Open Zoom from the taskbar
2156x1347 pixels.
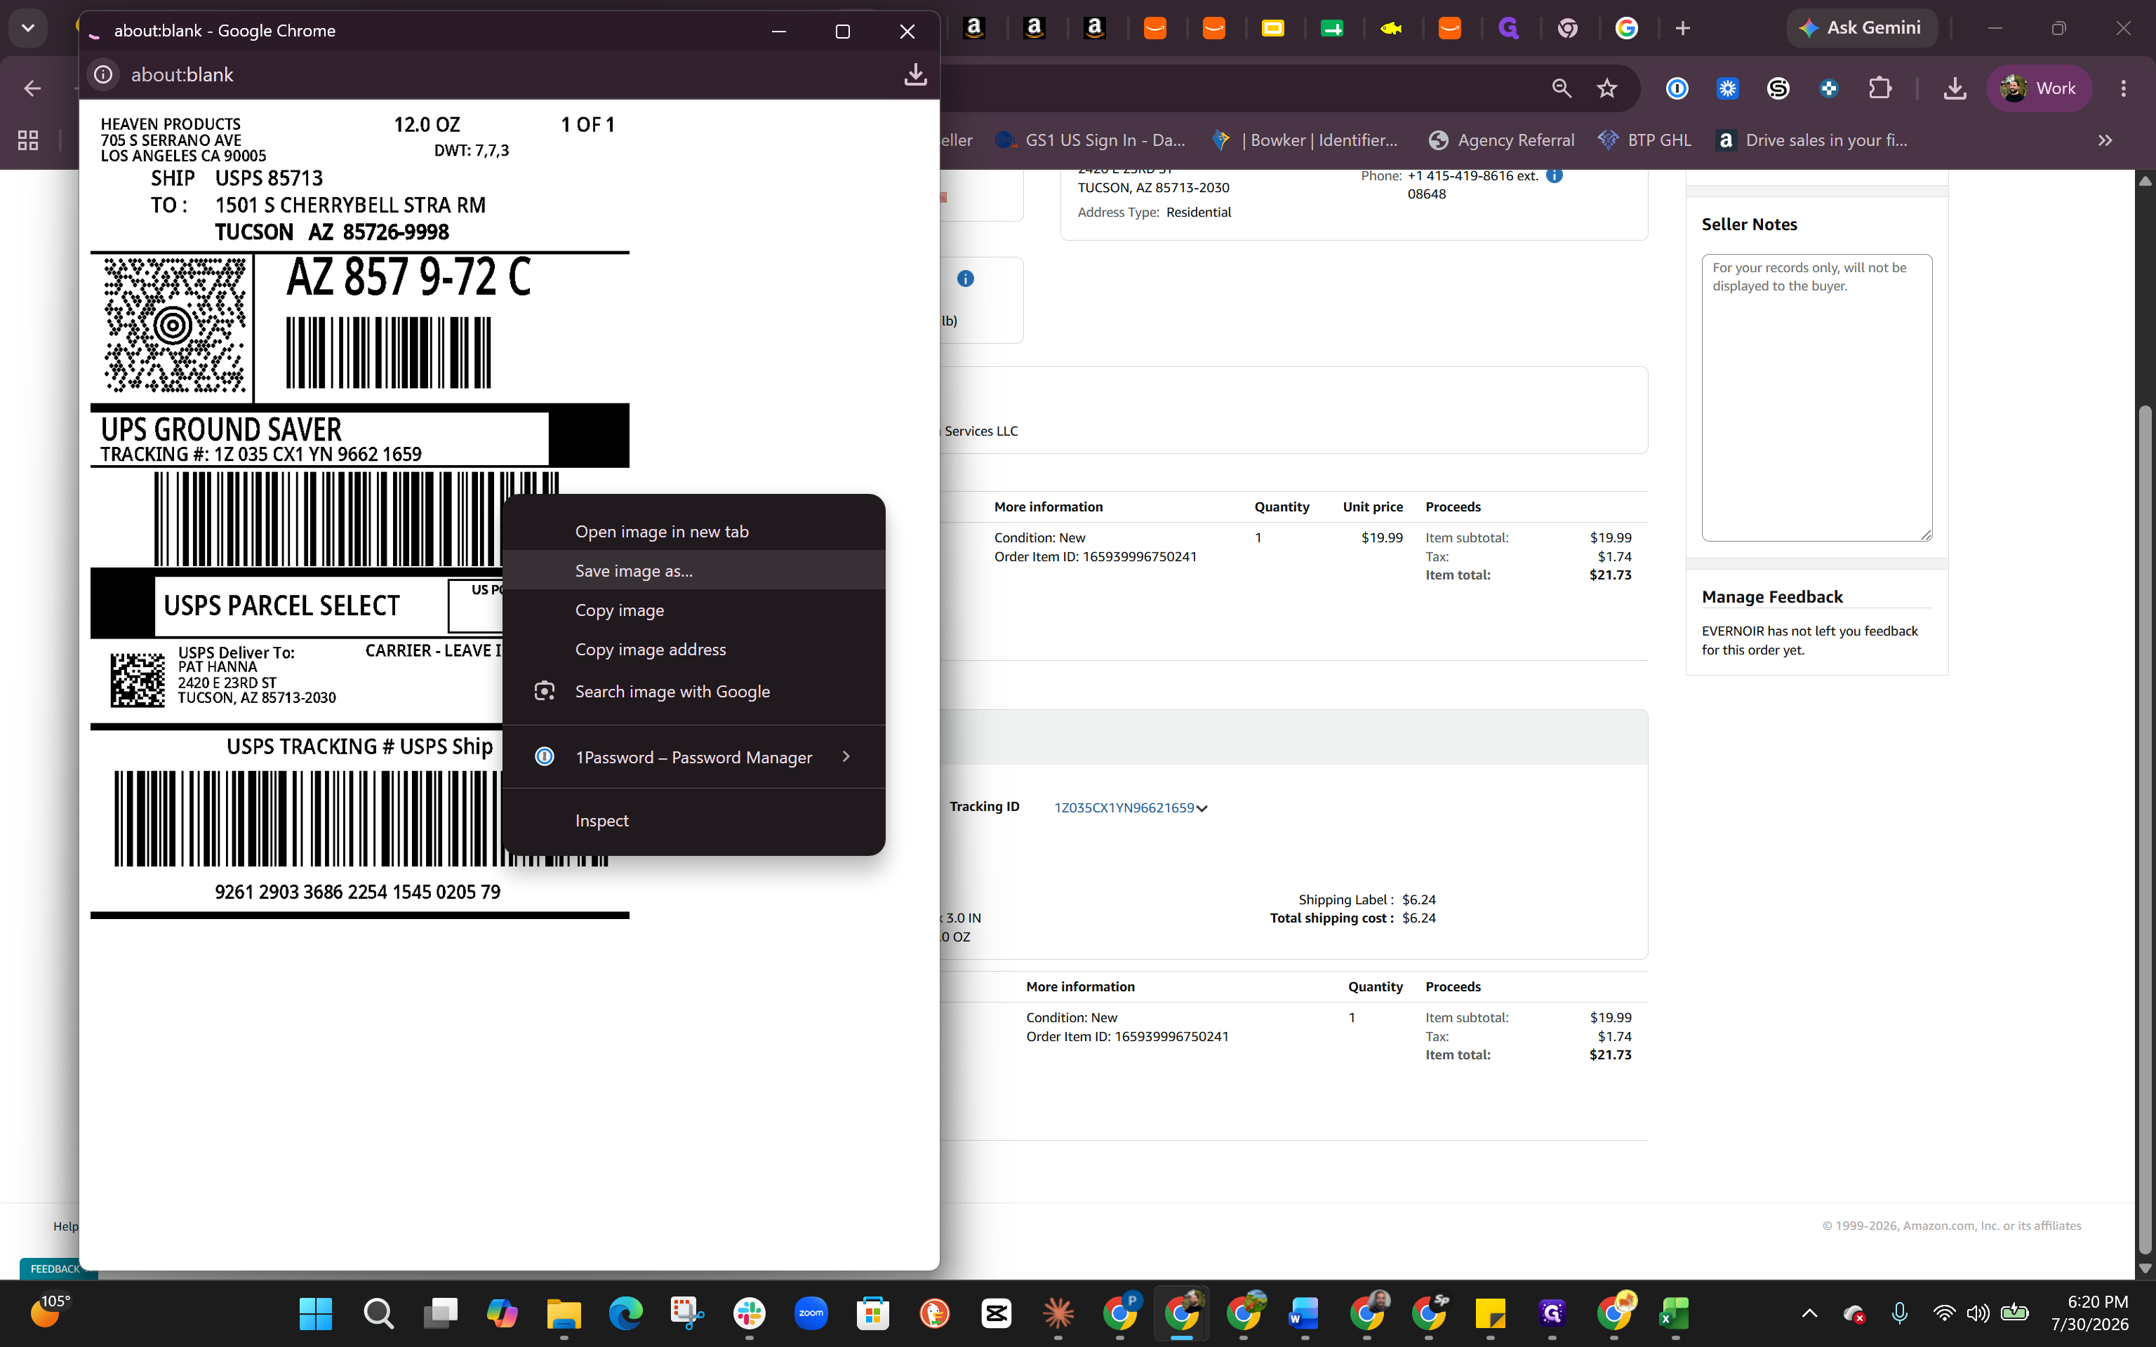811,1313
